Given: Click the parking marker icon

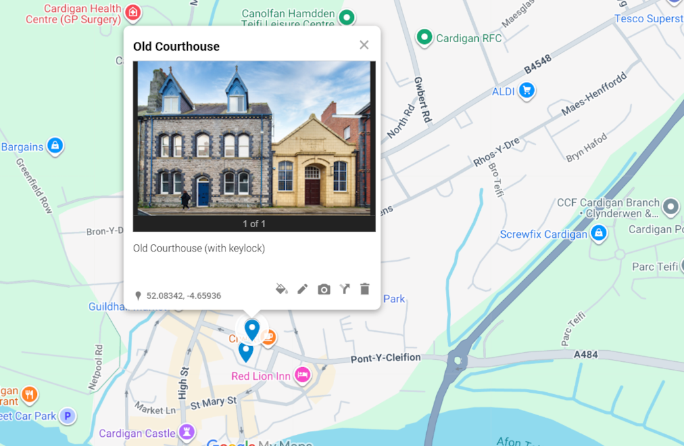Looking at the screenshot, I should [66, 415].
